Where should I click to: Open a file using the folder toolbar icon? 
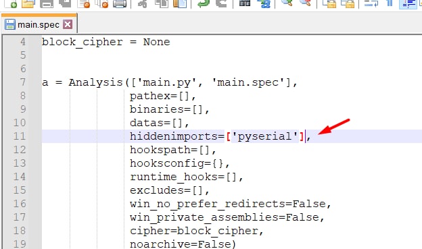[28, 3]
